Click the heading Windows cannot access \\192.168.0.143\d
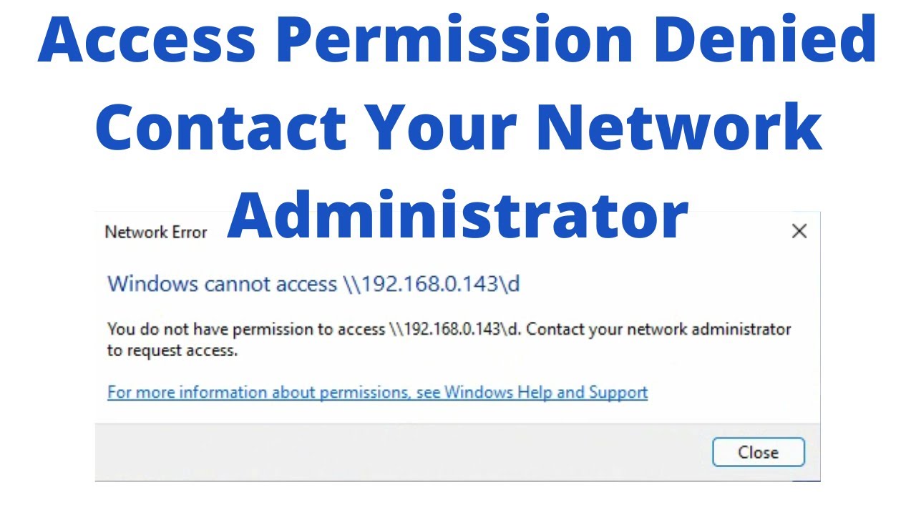Screen dimensions: 916x515 click(x=313, y=284)
